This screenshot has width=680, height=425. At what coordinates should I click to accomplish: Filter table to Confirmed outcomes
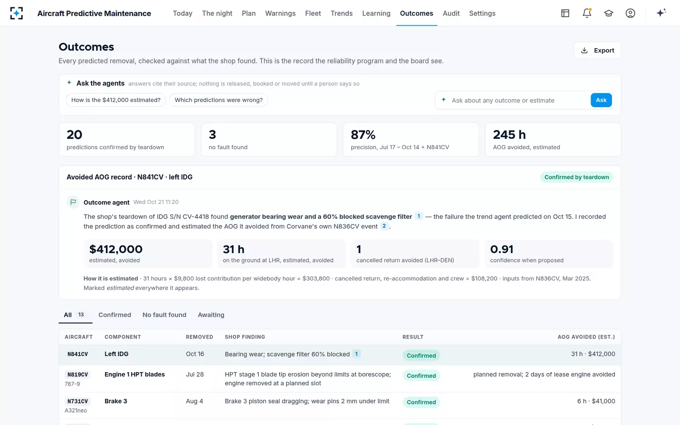[x=115, y=315]
